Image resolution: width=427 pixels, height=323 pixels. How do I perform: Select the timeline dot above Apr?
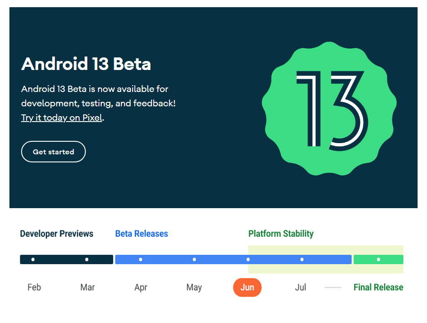click(141, 260)
